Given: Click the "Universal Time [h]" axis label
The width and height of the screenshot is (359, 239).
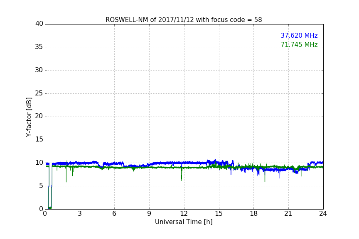Looking at the screenshot, I should pos(184,222).
